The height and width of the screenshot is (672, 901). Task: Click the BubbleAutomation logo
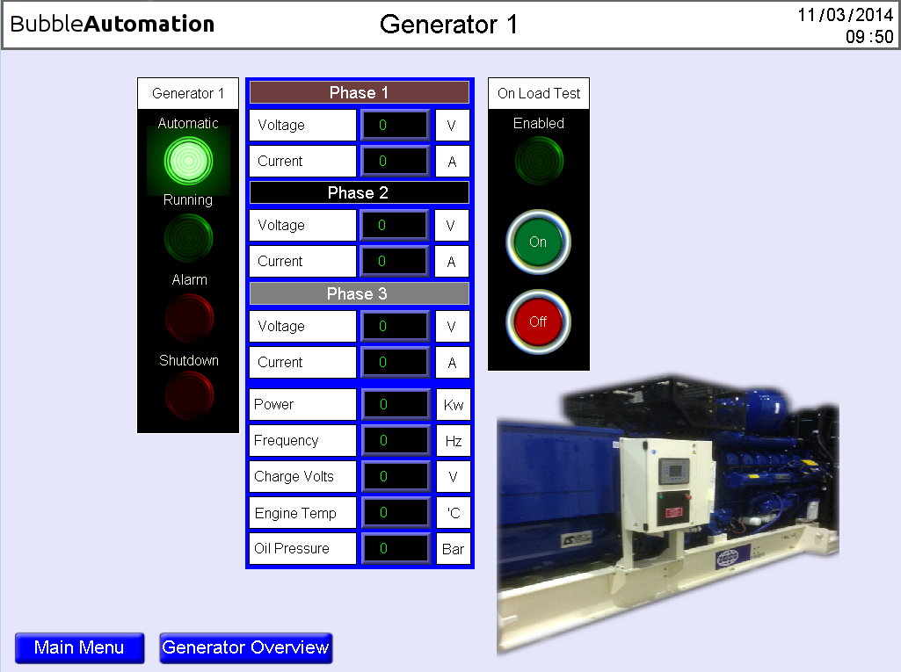(x=112, y=24)
